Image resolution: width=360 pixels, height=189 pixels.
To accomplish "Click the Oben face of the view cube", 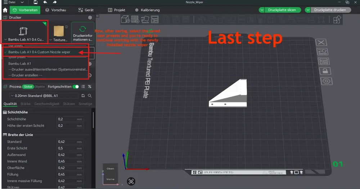I will (110, 169).
